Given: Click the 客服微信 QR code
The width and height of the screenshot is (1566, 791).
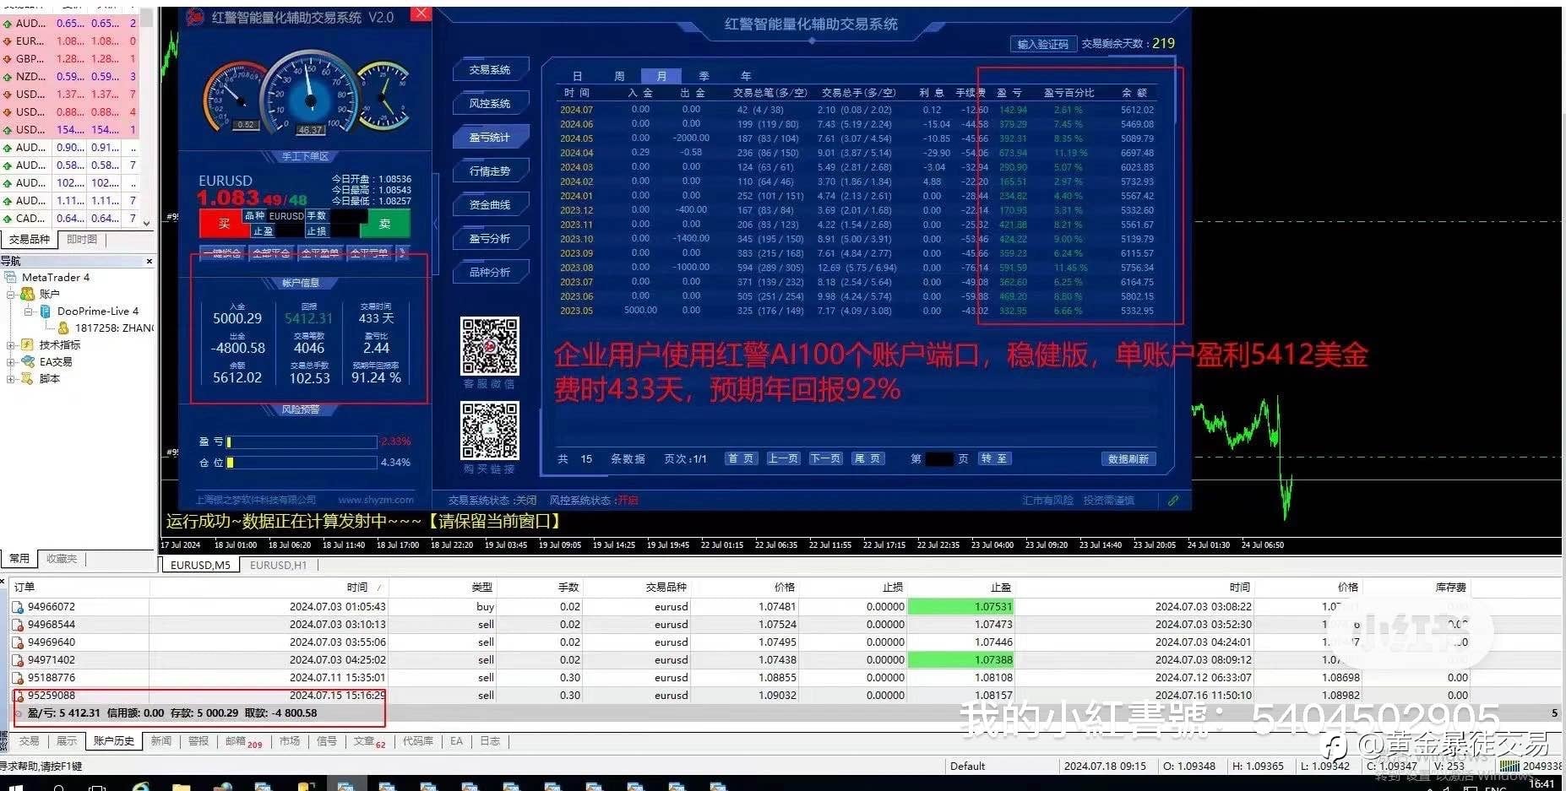Looking at the screenshot, I should point(490,346).
